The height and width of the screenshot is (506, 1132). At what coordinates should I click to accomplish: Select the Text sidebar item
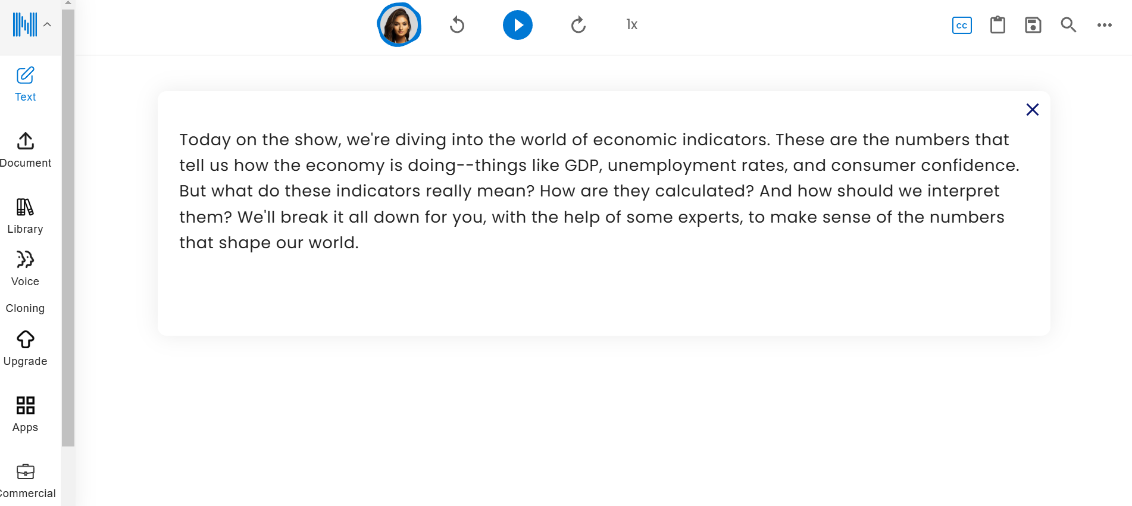(25, 84)
